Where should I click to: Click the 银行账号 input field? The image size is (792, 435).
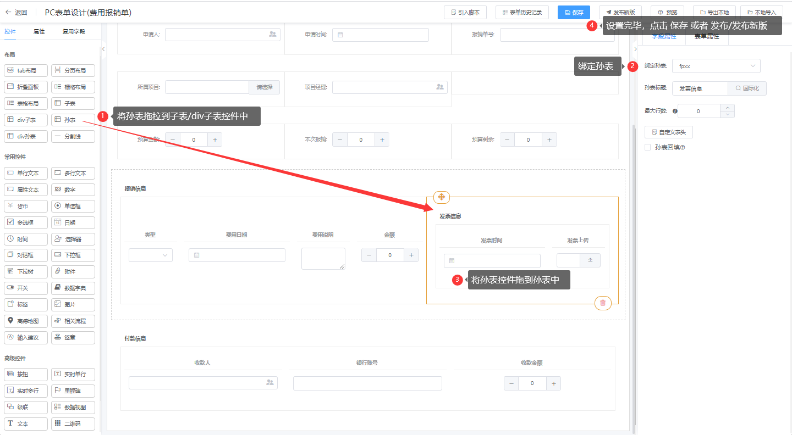point(367,383)
